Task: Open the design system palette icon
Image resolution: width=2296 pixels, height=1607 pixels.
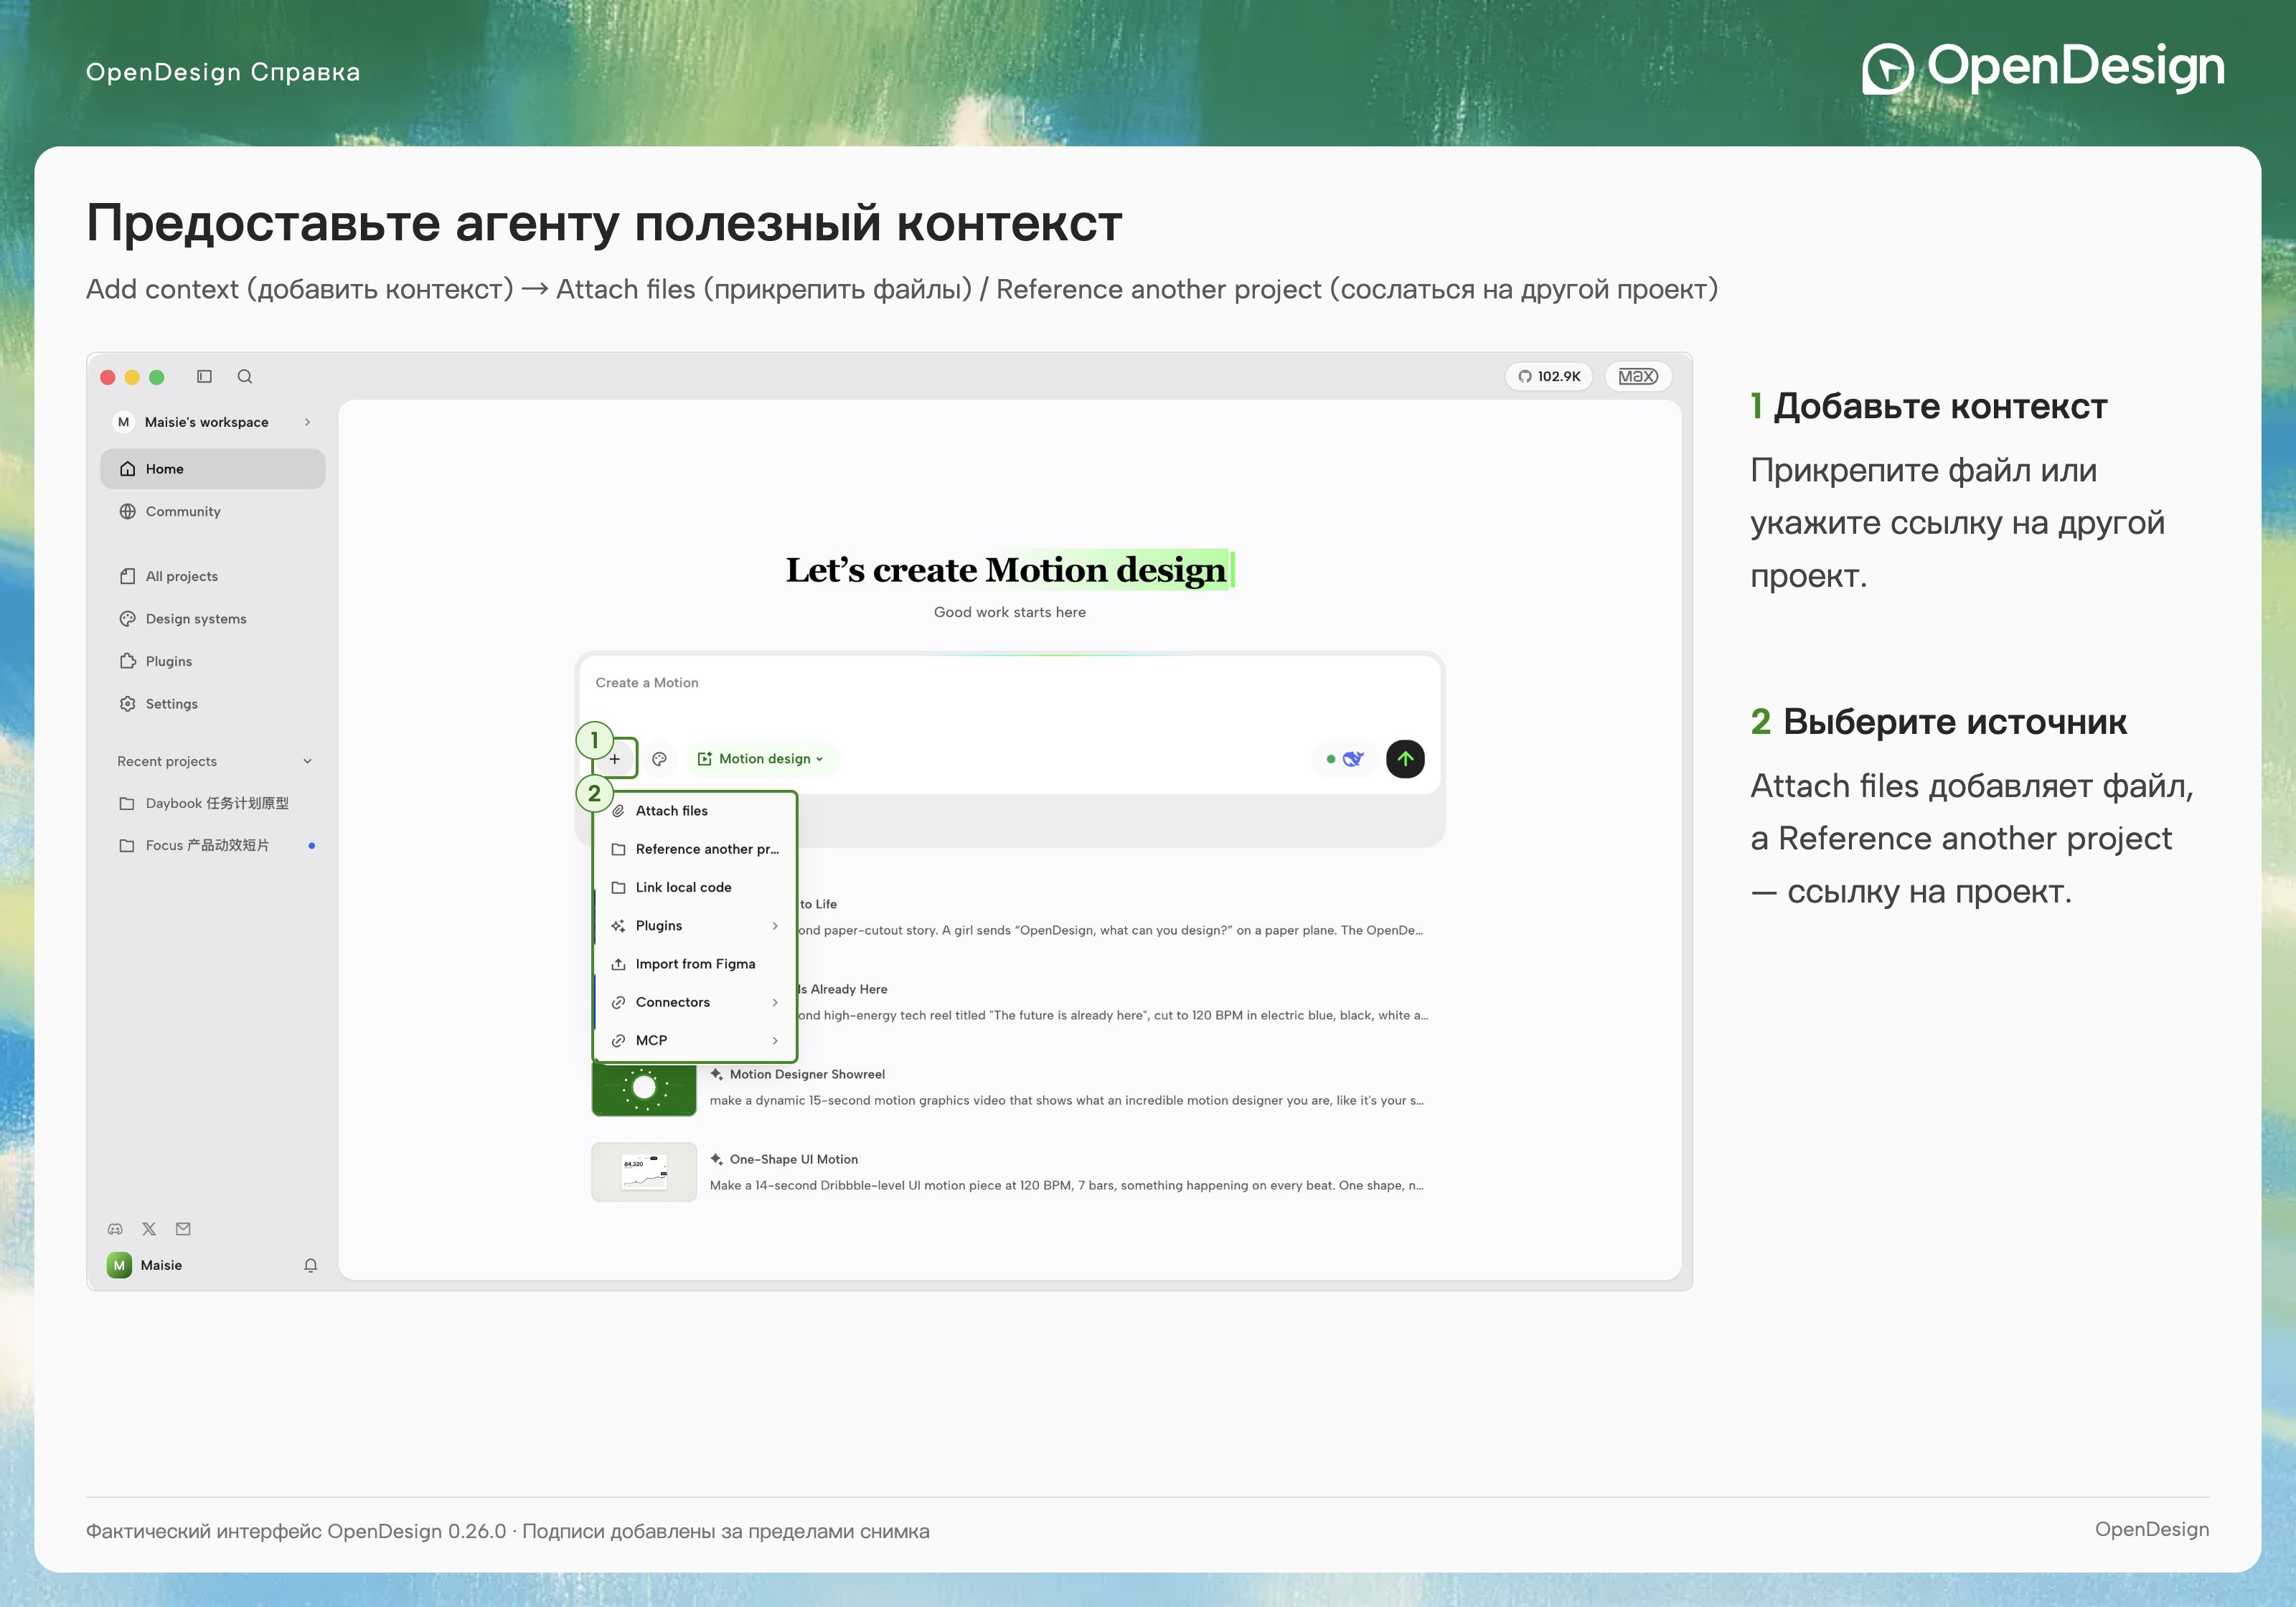Action: click(659, 759)
